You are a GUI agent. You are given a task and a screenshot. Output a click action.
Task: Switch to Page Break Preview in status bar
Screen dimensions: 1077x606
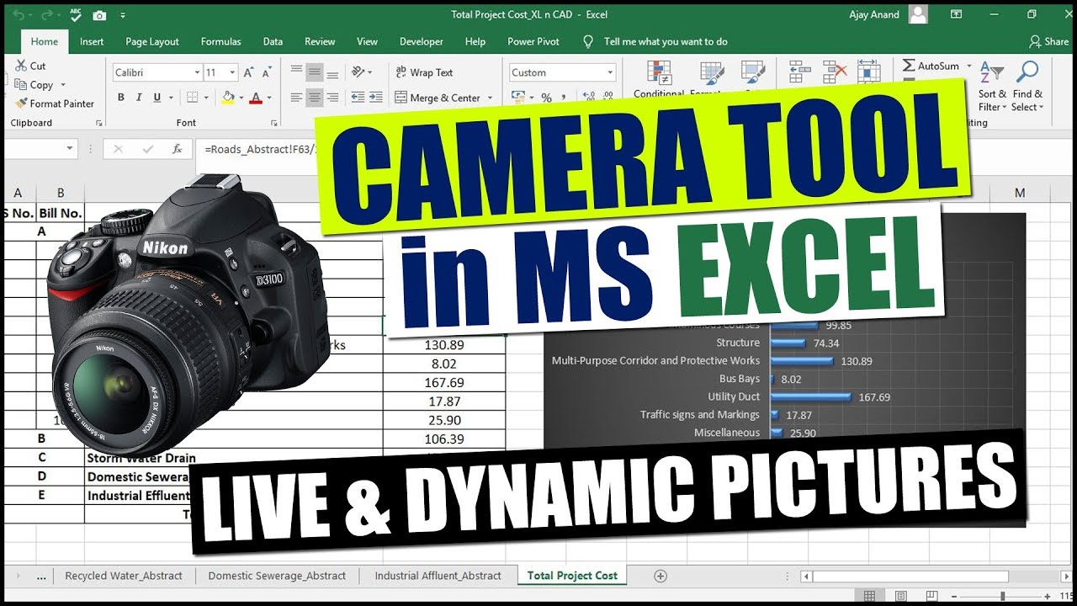(931, 596)
